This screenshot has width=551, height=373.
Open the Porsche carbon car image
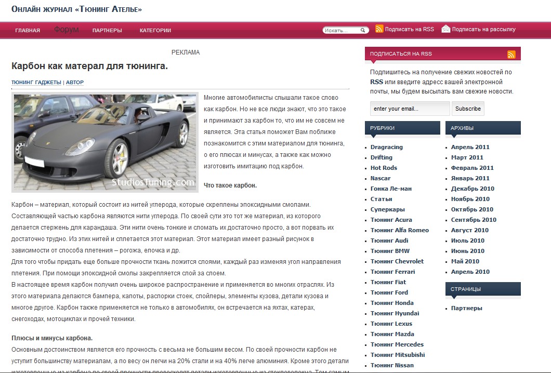(x=105, y=143)
